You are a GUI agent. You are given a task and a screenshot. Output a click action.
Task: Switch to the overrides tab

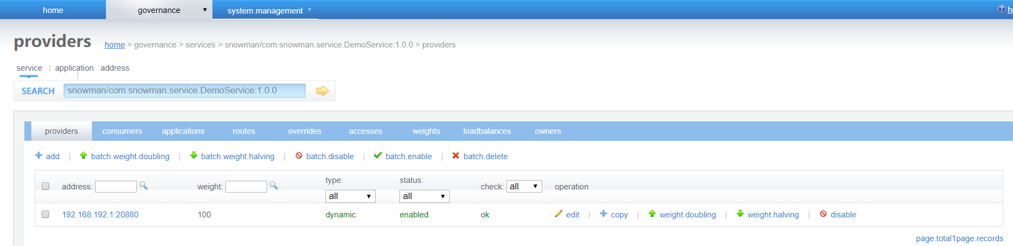tap(305, 131)
